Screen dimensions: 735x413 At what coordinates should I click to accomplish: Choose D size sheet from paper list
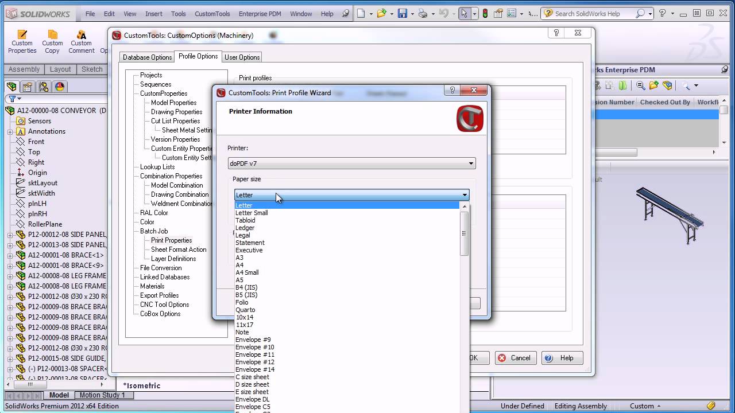coord(252,384)
